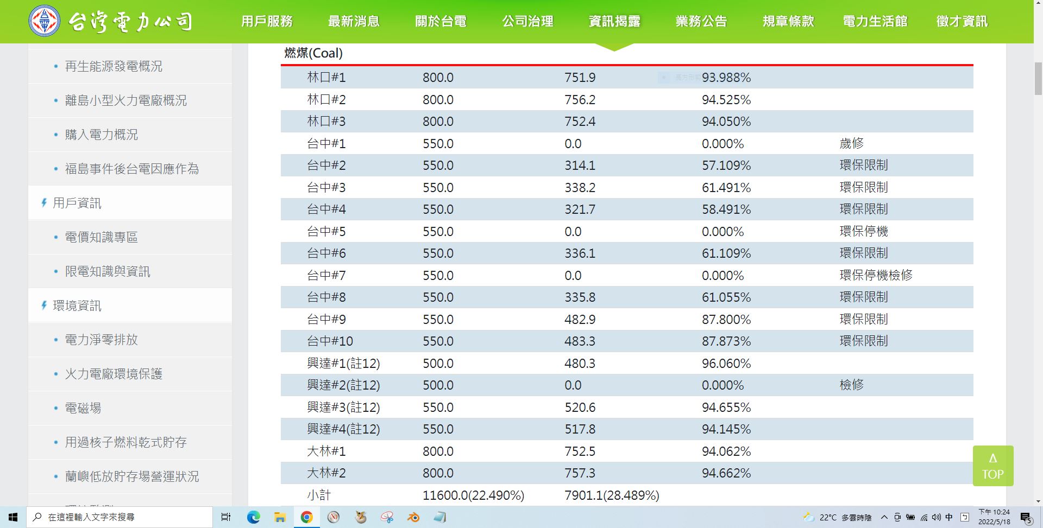The image size is (1043, 528).
Task: Click the 96.060% value for 興達#1
Action: pos(726,363)
